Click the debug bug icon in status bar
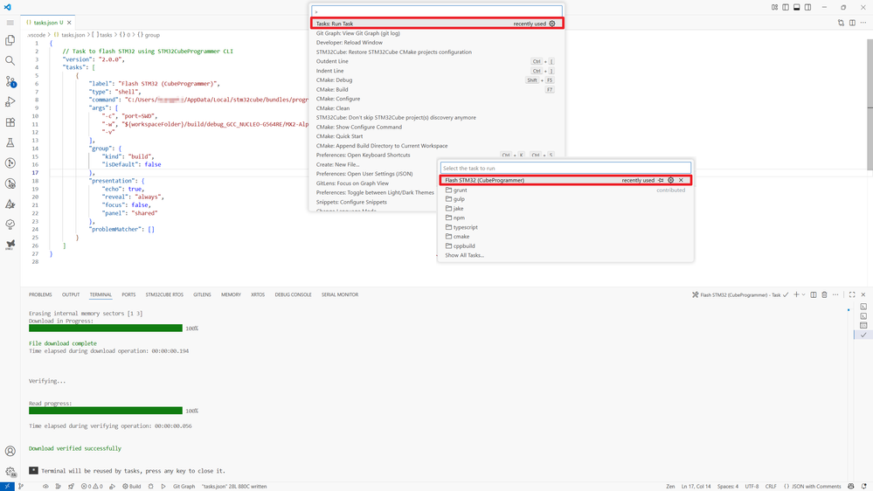The width and height of the screenshot is (873, 491). point(151,486)
